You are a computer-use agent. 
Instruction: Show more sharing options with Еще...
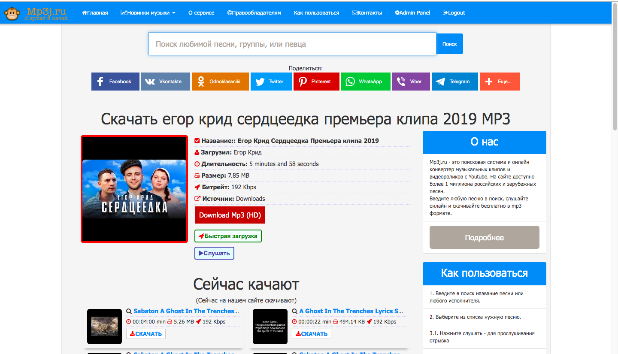coord(500,82)
